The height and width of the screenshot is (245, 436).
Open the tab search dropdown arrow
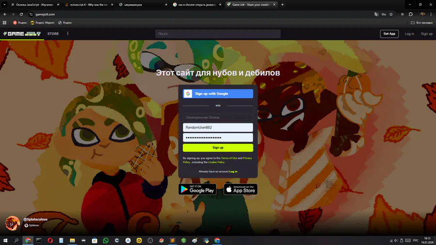click(x=4, y=4)
